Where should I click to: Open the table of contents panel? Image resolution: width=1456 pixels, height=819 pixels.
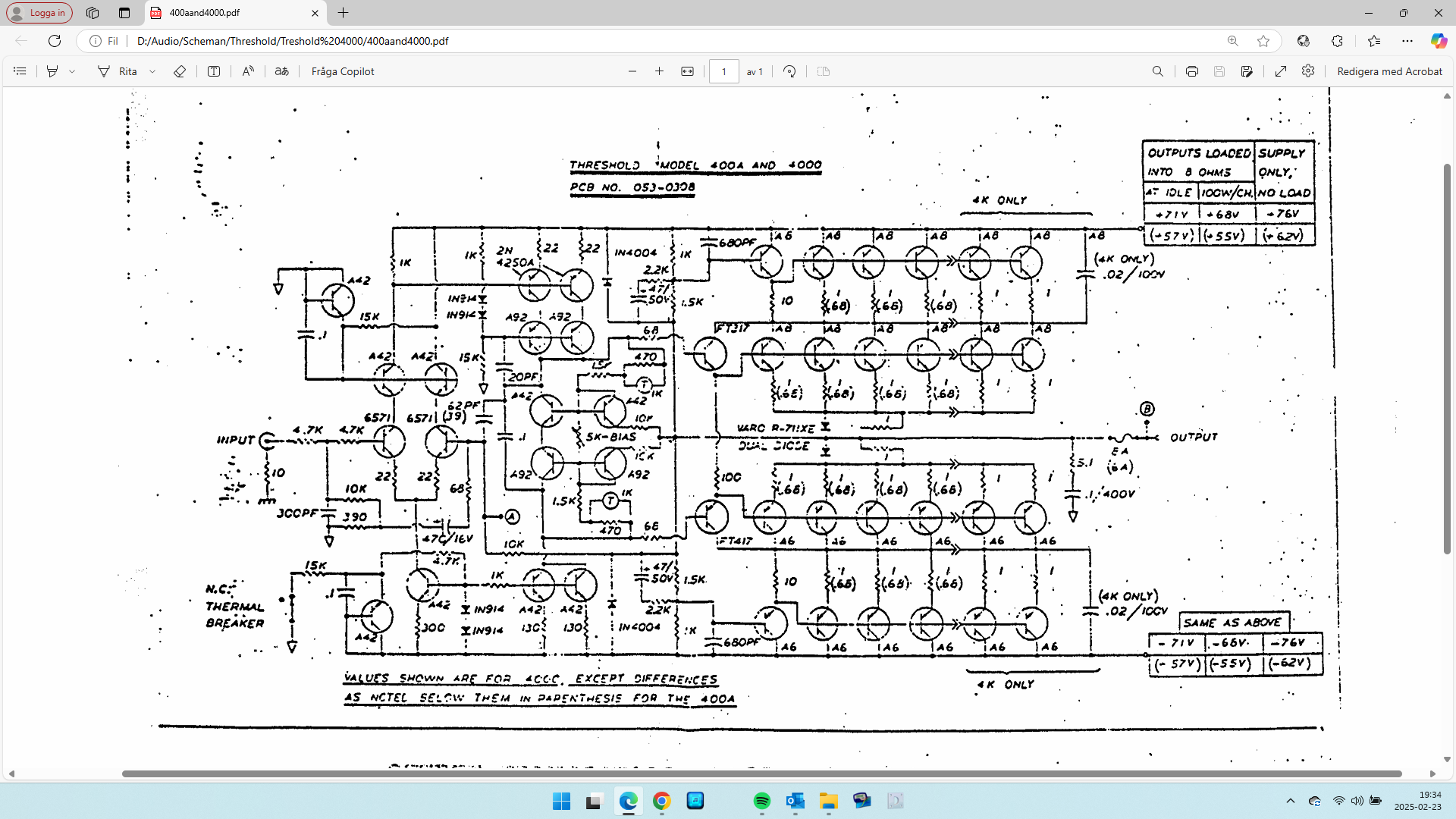(x=20, y=71)
